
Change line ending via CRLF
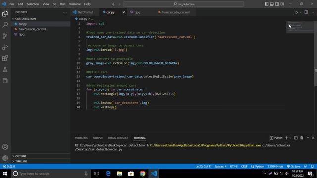[244, 166]
